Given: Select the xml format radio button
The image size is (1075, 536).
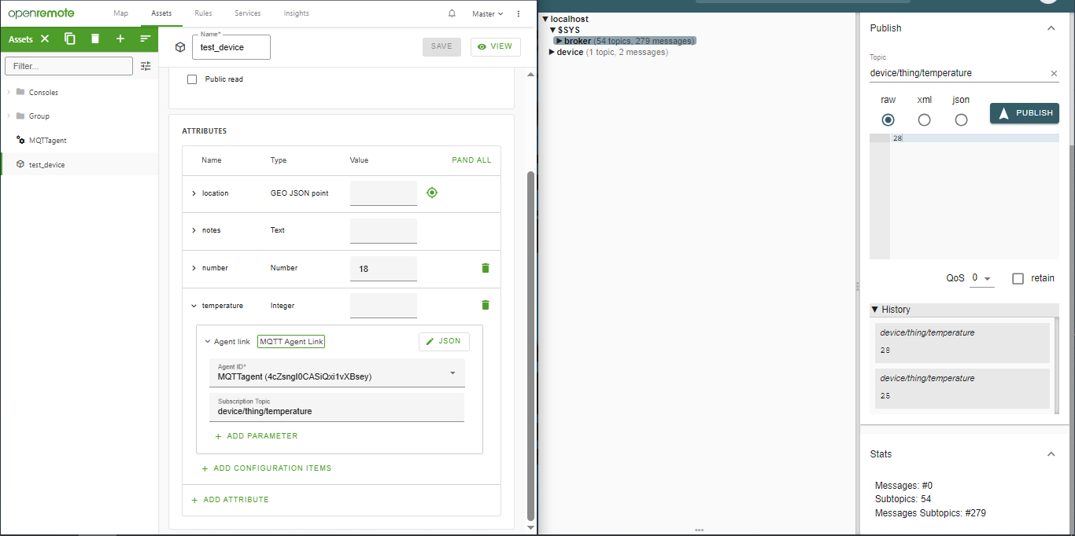Looking at the screenshot, I should point(924,119).
